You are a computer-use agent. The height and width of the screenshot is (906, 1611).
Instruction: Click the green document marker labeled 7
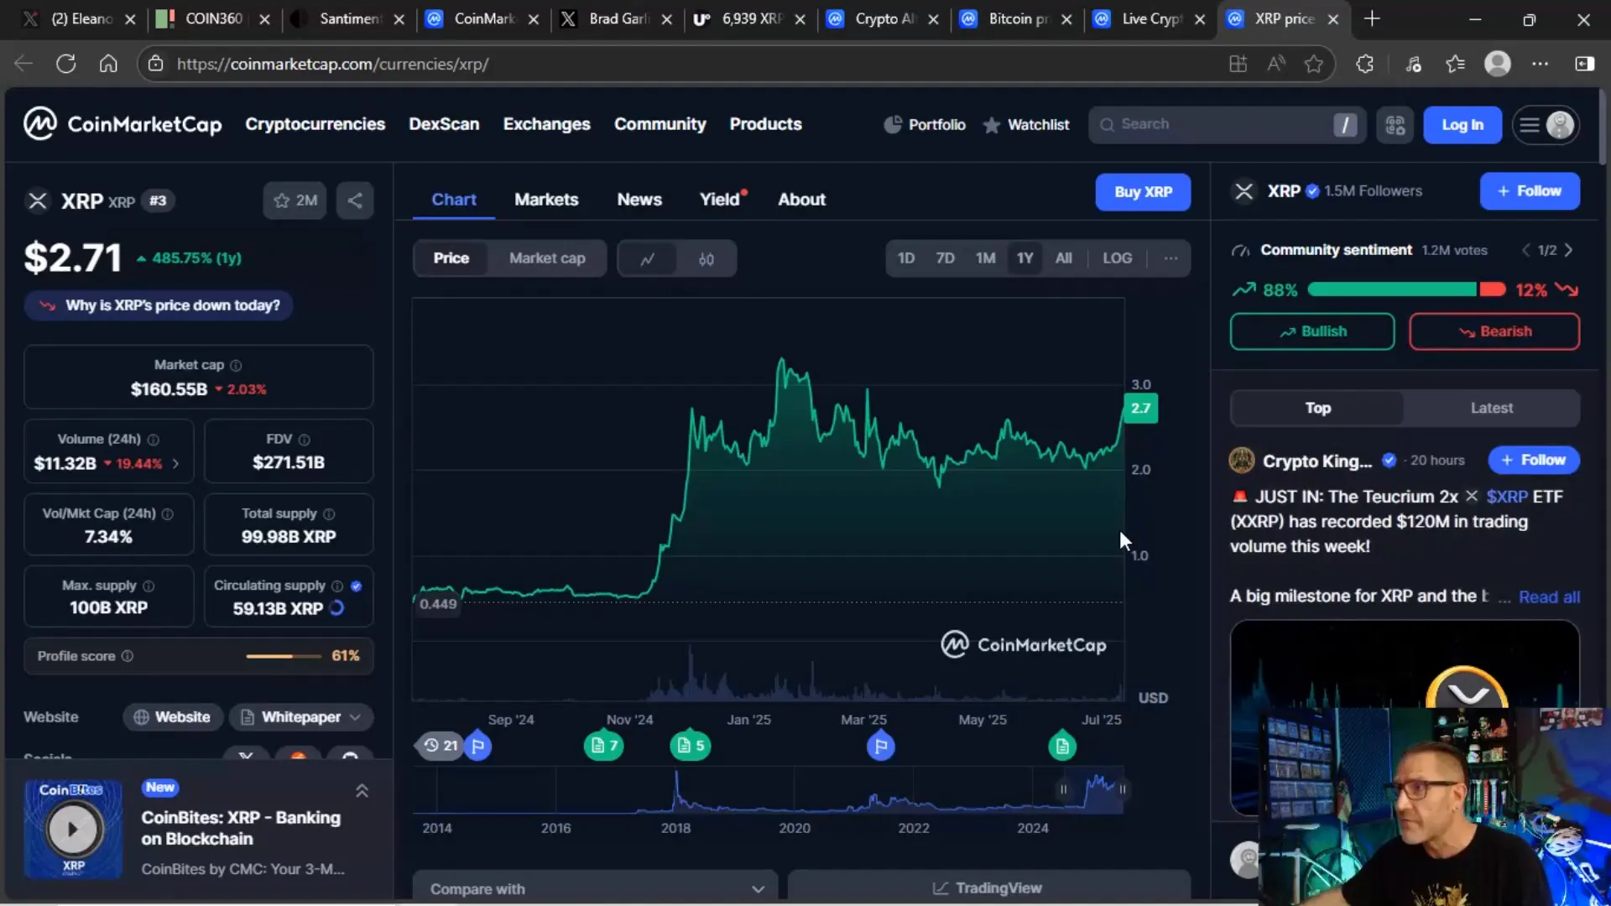[x=603, y=745]
